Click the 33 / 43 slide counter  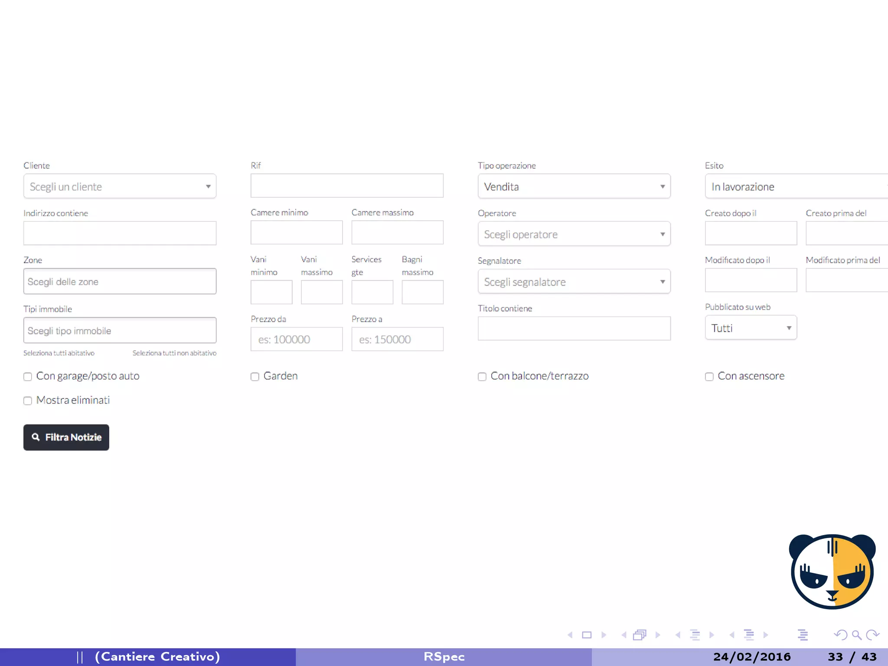tap(852, 657)
